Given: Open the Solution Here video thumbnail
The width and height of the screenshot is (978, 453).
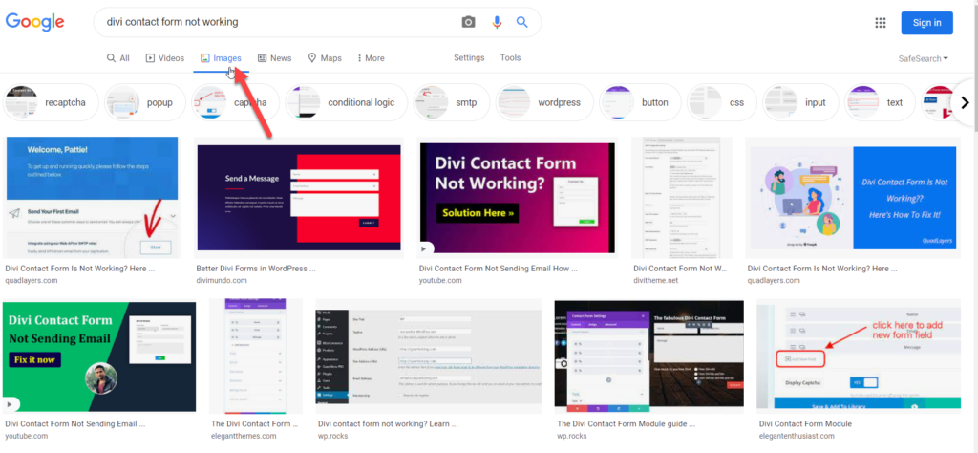Looking at the screenshot, I should (517, 198).
